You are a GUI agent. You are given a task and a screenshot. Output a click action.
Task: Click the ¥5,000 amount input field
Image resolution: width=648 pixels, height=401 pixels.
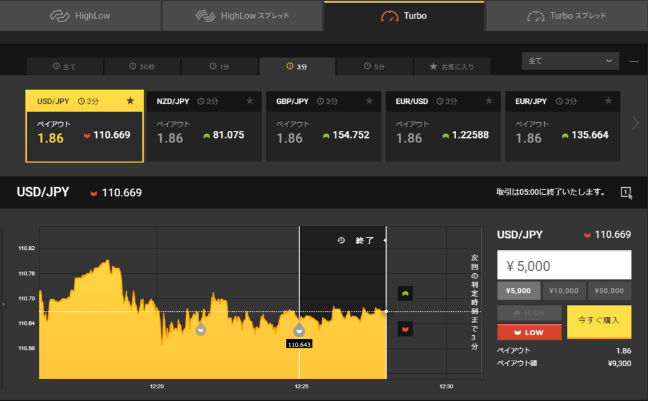[x=563, y=264]
